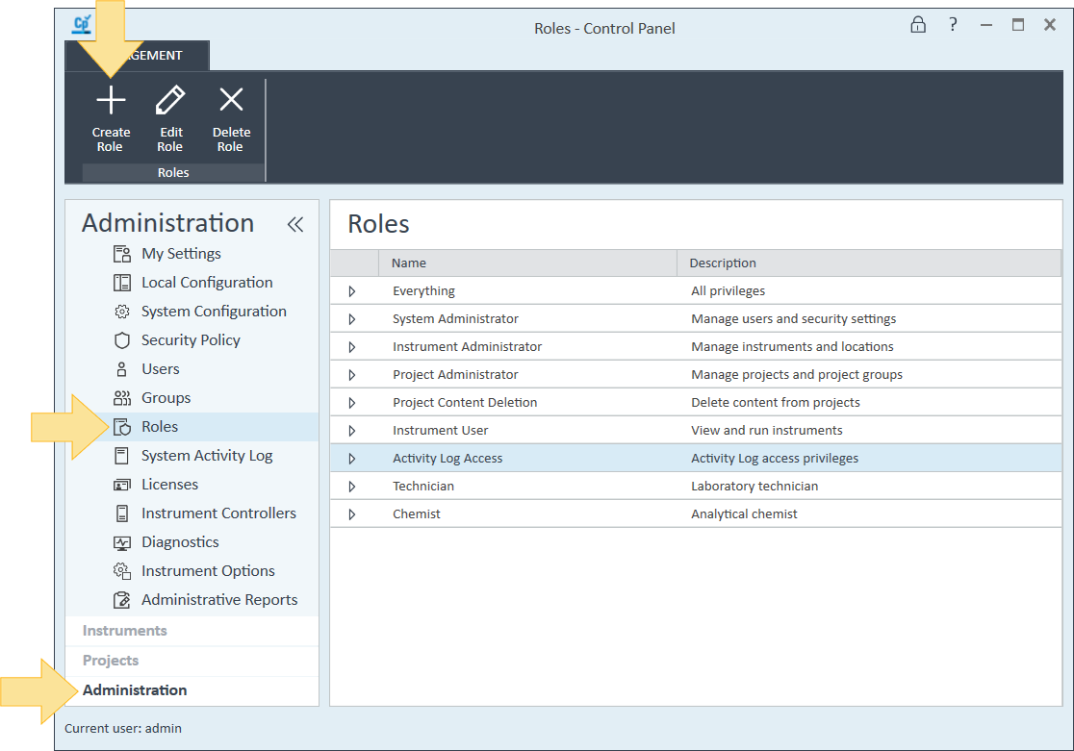Click 'All privileges' description cell

[729, 291]
